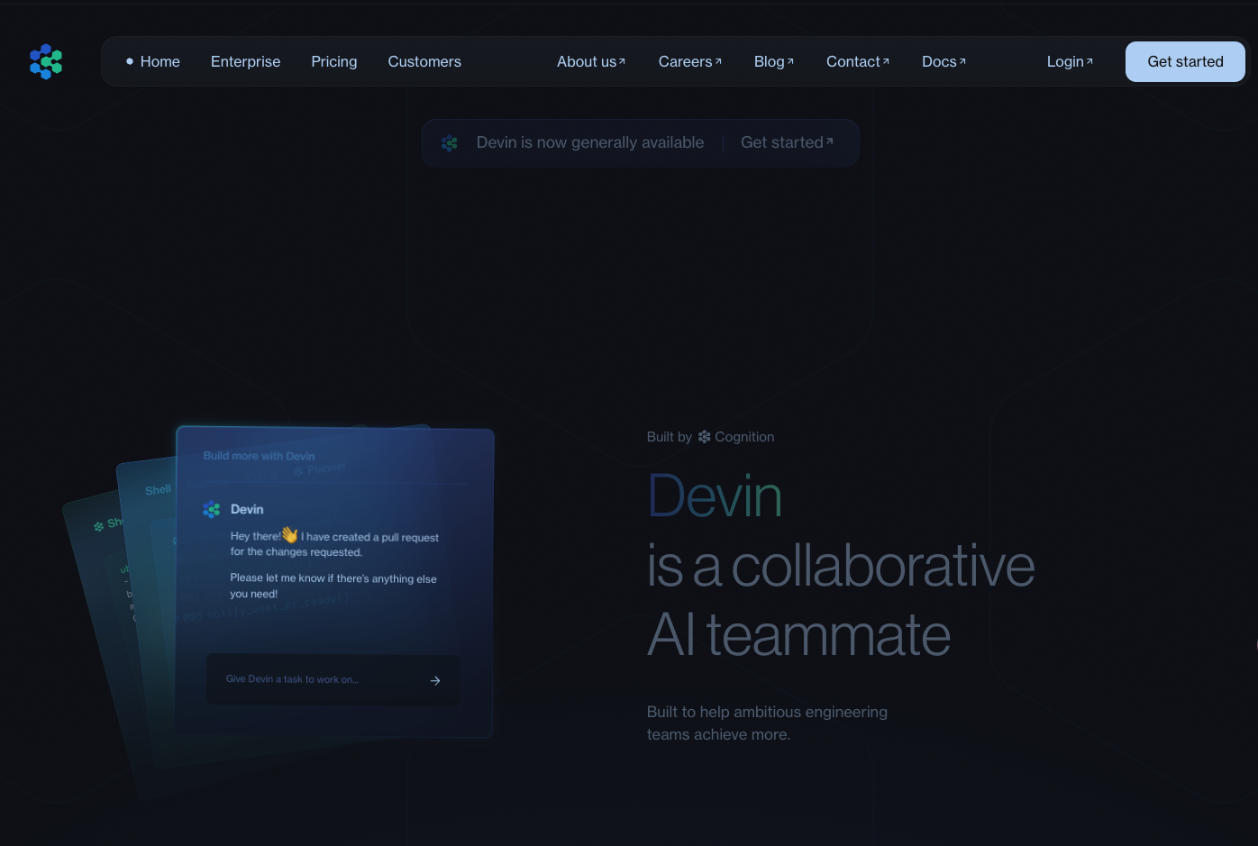This screenshot has width=1258, height=846.
Task: Open the Pricing page
Action: coord(334,61)
